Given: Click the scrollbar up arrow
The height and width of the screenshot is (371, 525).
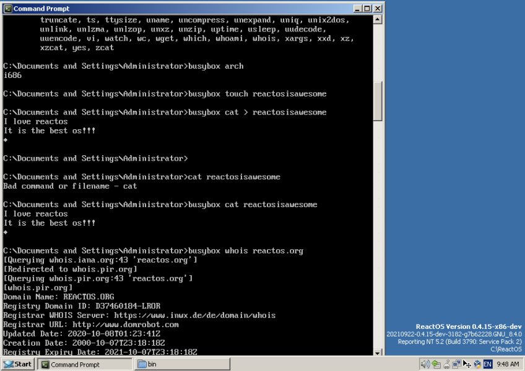Looking at the screenshot, I should coord(378,19).
